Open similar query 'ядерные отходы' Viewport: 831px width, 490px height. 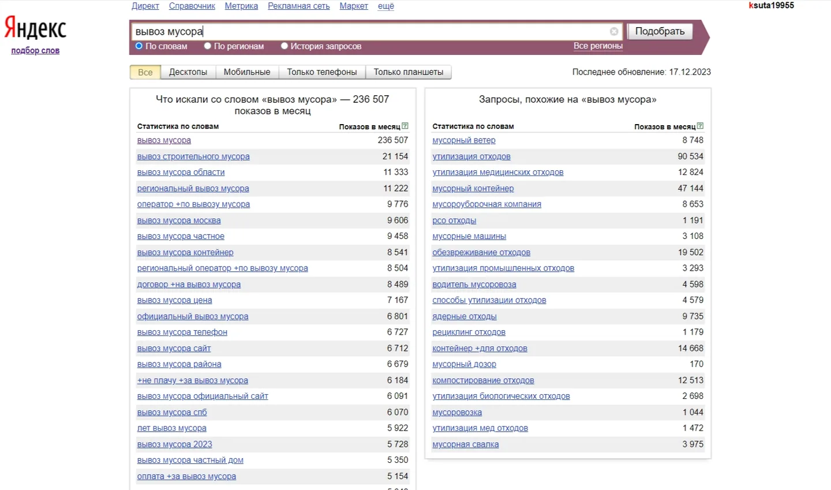tap(465, 316)
